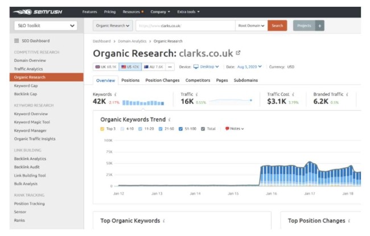The height and width of the screenshot is (236, 370).
Task: Click info icon next to Keywords metric
Action: [x=117, y=94]
